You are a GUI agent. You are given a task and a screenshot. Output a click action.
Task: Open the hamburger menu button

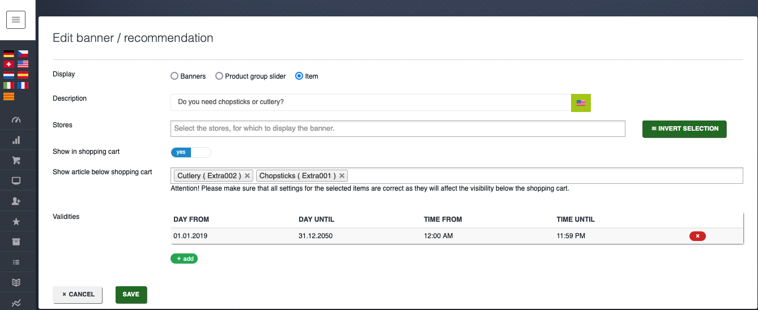16,20
